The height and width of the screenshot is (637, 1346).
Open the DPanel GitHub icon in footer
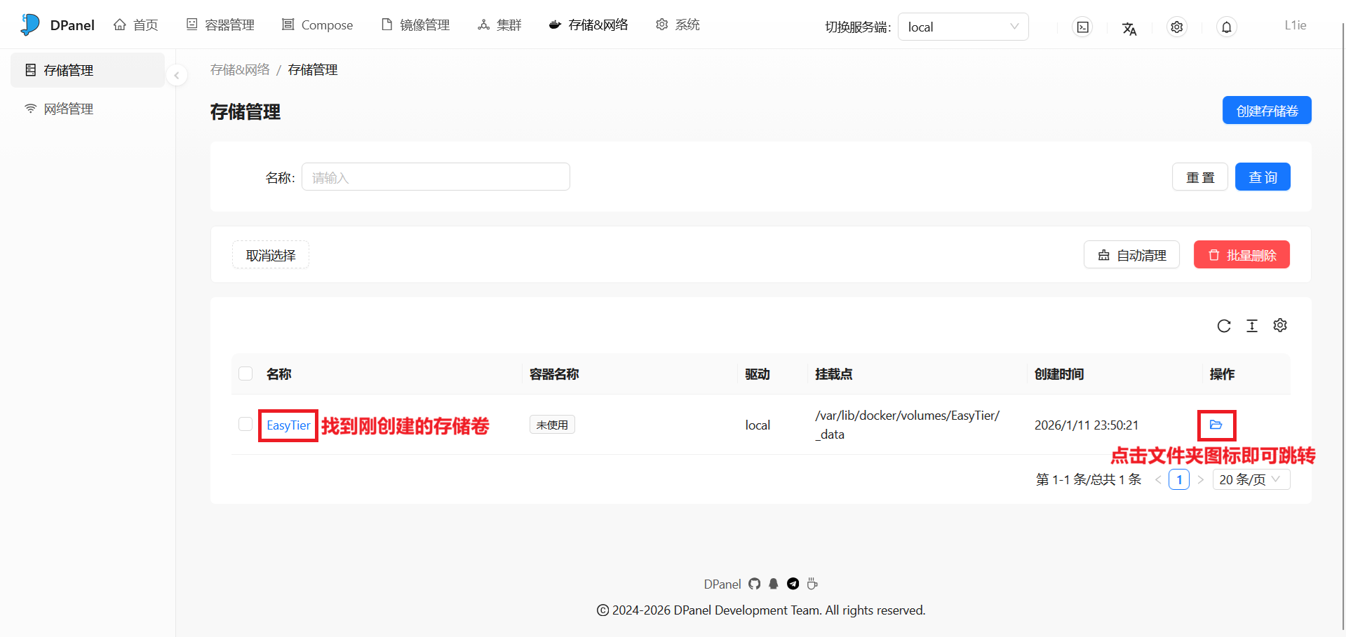point(755,584)
